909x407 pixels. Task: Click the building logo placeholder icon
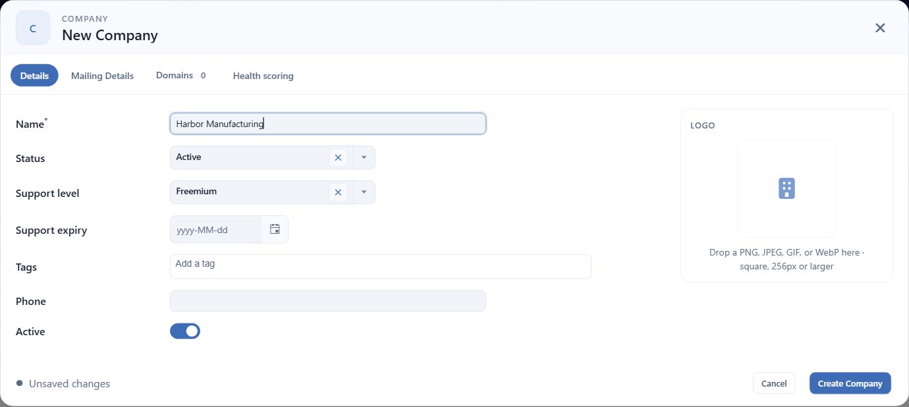point(786,188)
